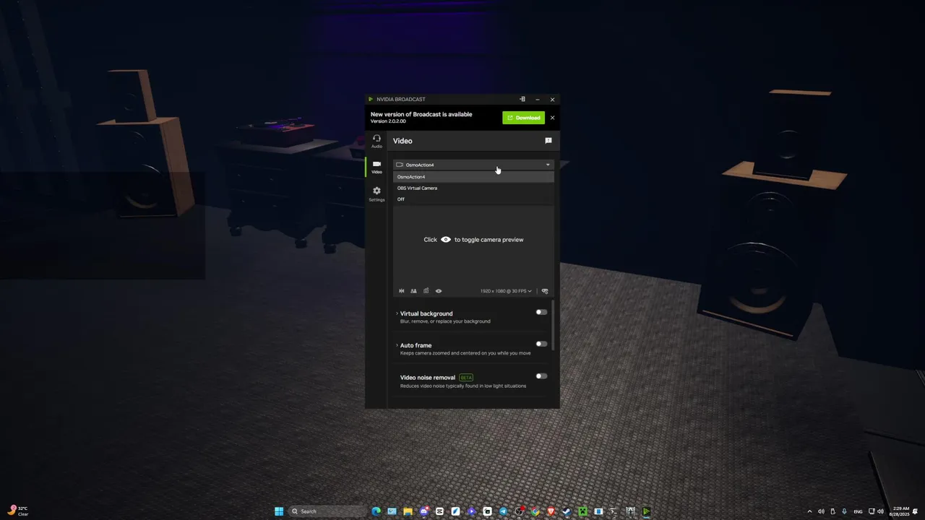
Task: Open CapCut from the taskbar
Action: tap(439, 511)
